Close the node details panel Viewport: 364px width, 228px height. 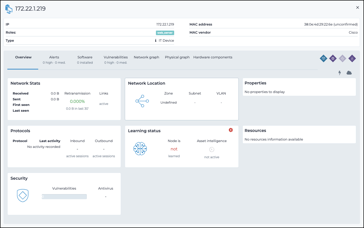tap(357, 8)
